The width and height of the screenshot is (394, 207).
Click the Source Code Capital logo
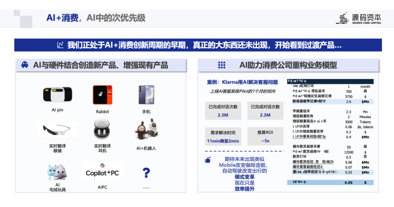358,18
